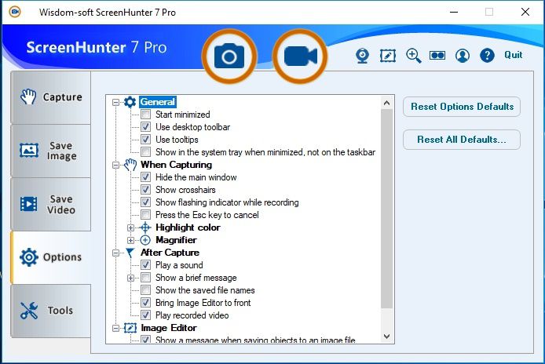Click the scrollbar down arrow

click(x=386, y=336)
